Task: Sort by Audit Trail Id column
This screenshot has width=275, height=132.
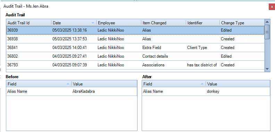Action: [x=29, y=23]
